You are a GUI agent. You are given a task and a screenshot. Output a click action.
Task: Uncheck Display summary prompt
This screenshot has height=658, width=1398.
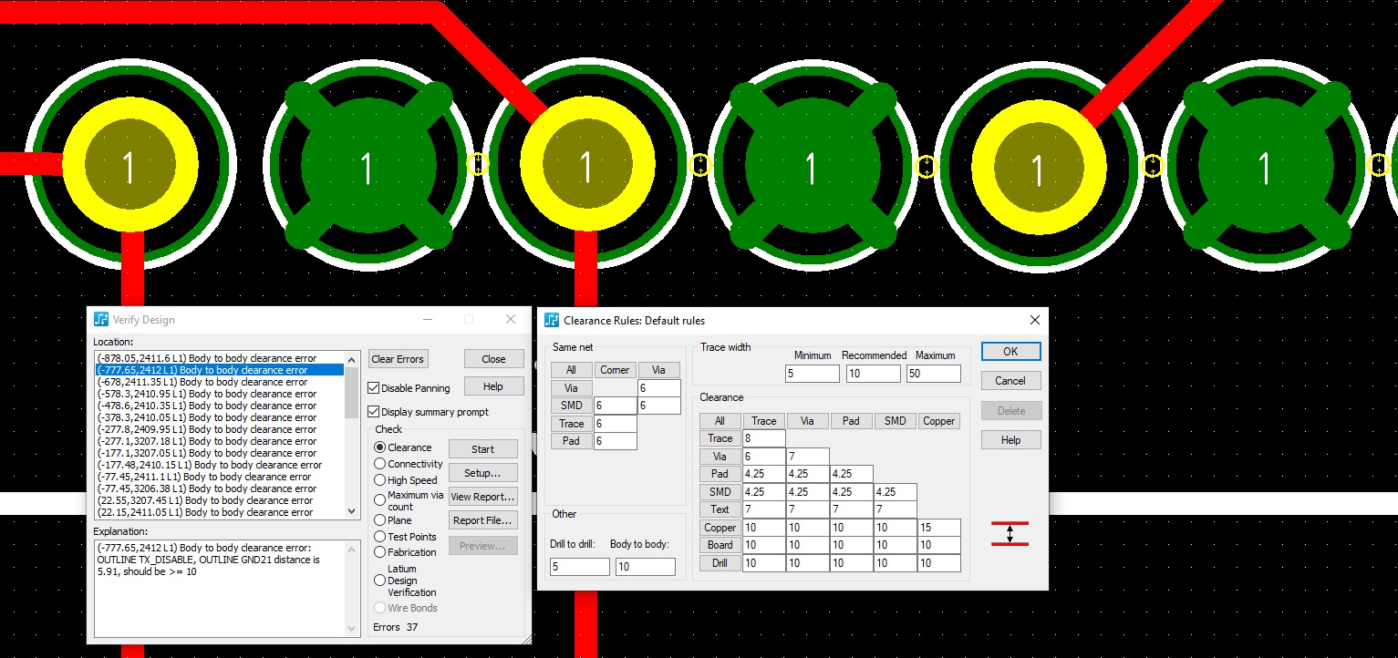[374, 412]
